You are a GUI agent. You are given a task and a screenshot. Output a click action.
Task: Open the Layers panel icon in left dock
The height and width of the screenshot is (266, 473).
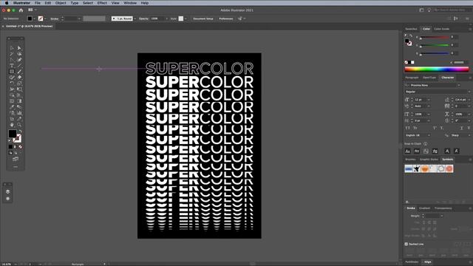8,191
